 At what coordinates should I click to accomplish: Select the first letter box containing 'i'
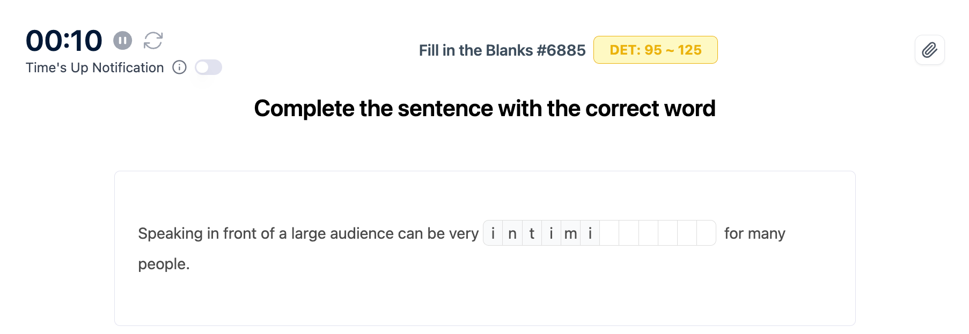click(x=493, y=233)
